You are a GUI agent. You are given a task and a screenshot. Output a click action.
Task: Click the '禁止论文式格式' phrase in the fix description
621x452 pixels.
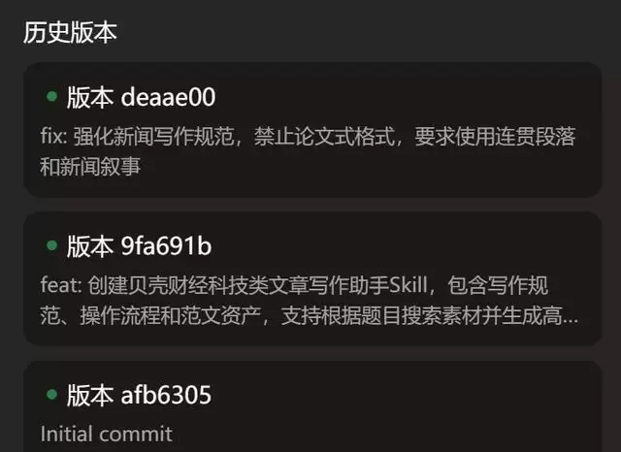(325, 136)
